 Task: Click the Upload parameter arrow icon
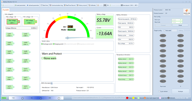(x=28, y=5)
